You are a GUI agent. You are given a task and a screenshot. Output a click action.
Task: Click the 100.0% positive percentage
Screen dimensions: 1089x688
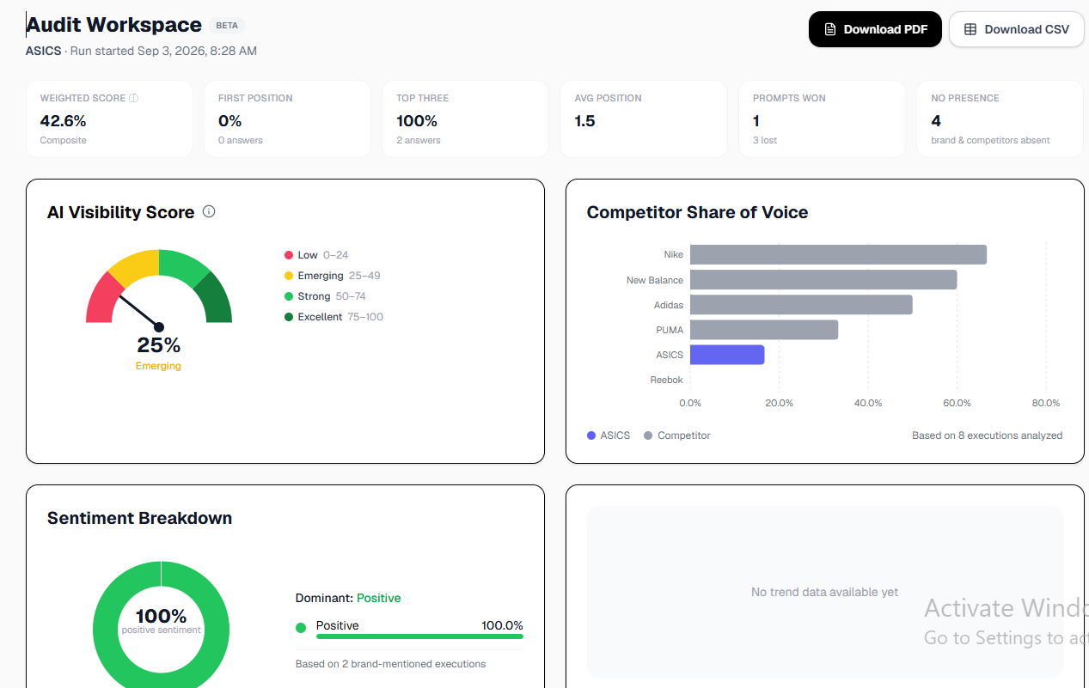pos(502,625)
